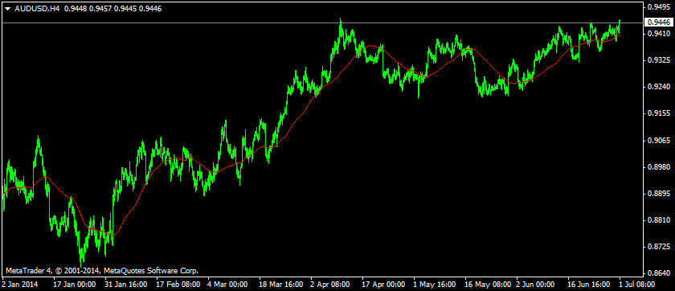Click the 16 Jun 16:00 time label
The height and width of the screenshot is (291, 675).
[589, 285]
